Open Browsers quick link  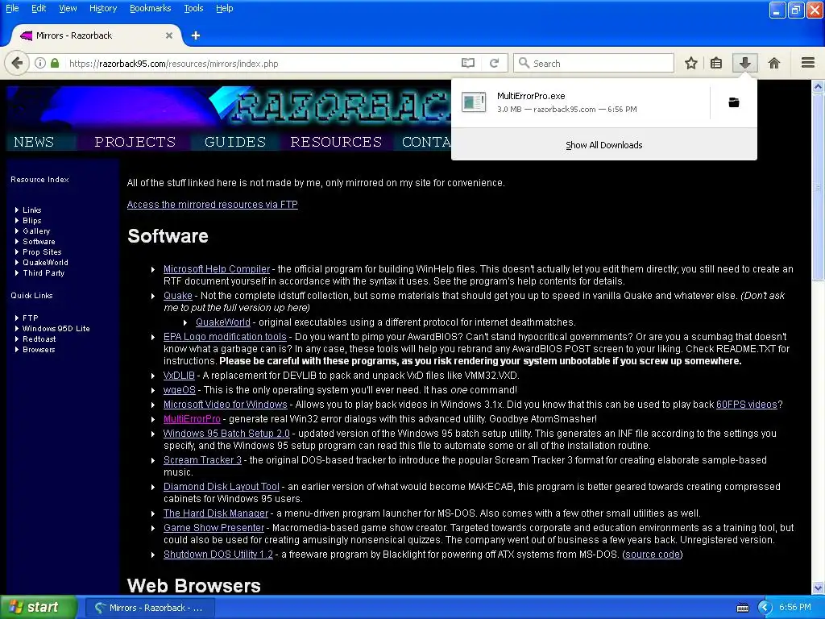[39, 350]
